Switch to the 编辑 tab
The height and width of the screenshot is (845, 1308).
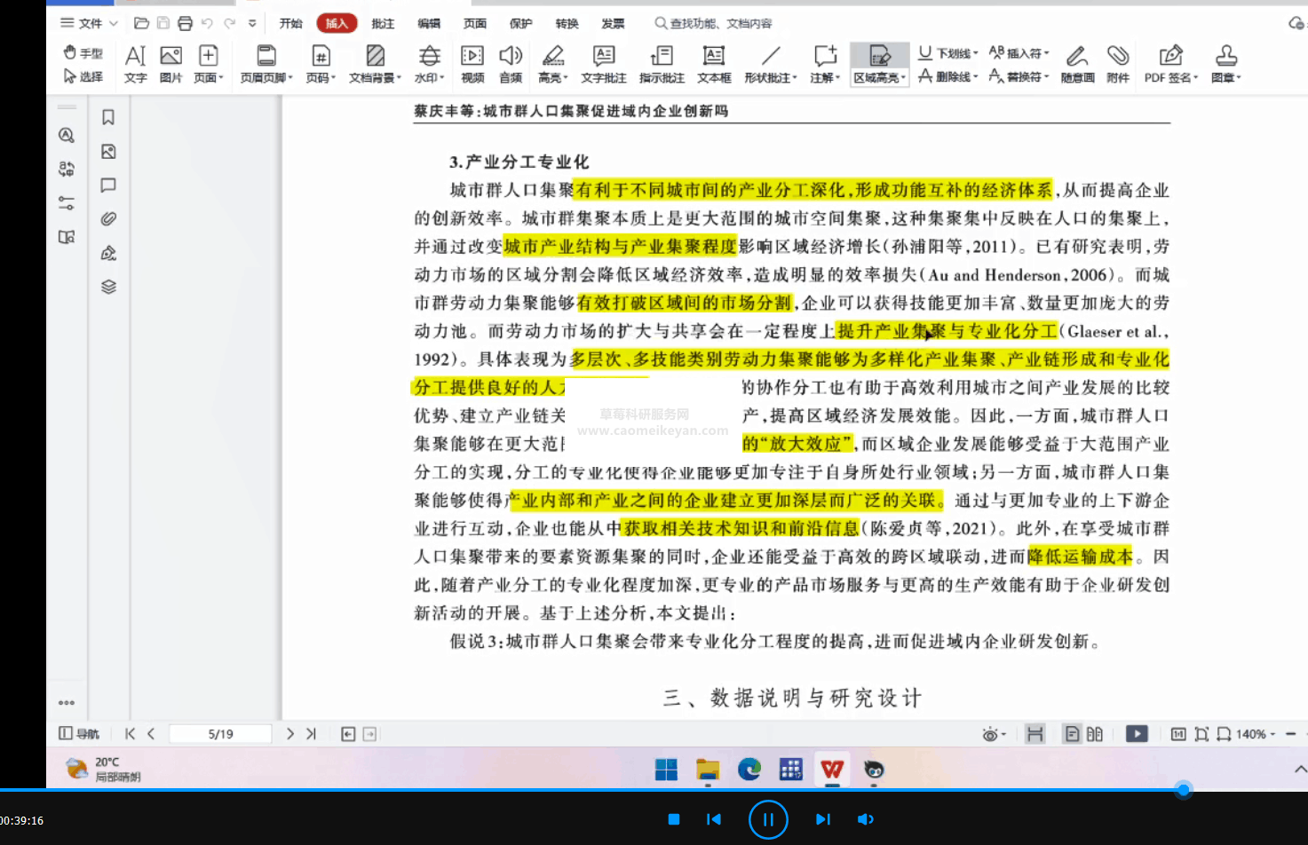(429, 23)
